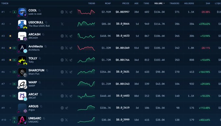The height and width of the screenshot is (126, 221).
Task: Open TOLLY X profile icon
Action: (x=66, y=60)
